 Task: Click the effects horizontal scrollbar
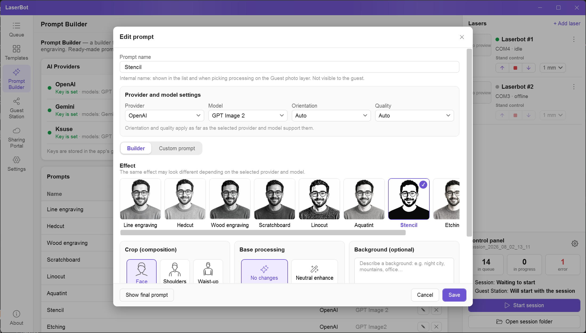[263, 233]
